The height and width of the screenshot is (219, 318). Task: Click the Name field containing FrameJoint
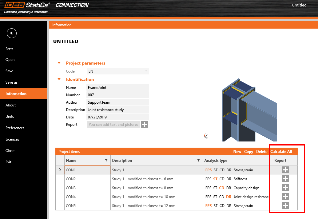point(117,87)
